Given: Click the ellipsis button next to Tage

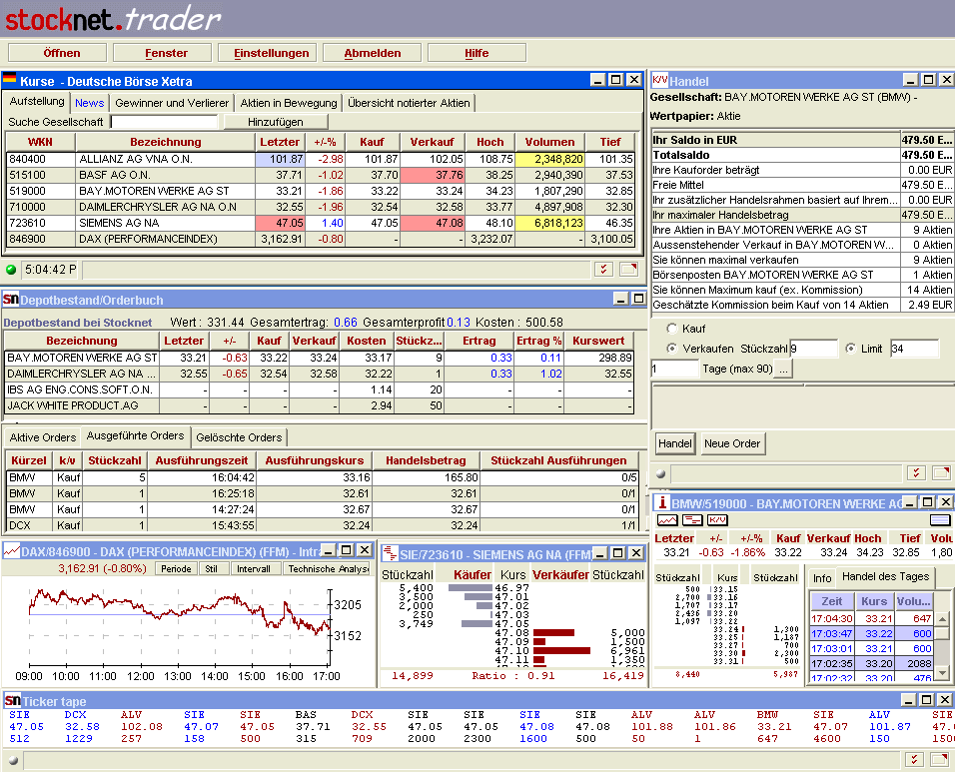Looking at the screenshot, I should coord(782,370).
